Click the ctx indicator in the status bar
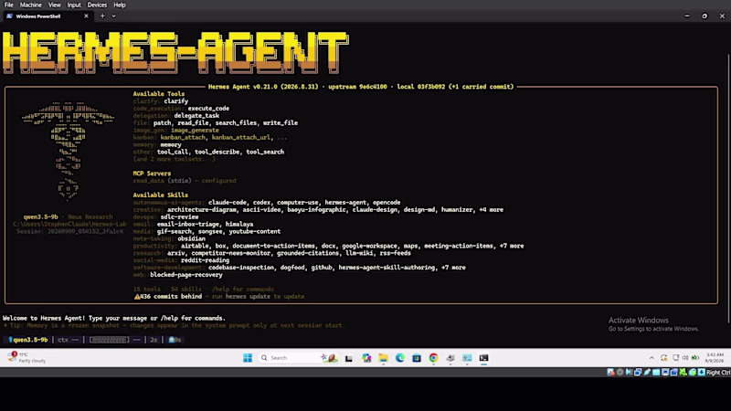The height and width of the screenshot is (411, 731). point(68,340)
